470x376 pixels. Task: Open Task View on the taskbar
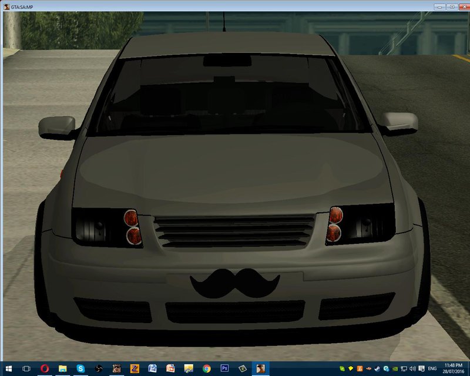pos(26,368)
